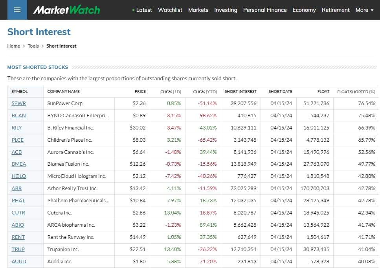Image resolution: width=380 pixels, height=268 pixels.
Task: Open CUTR ticker link
Action: coord(18,213)
